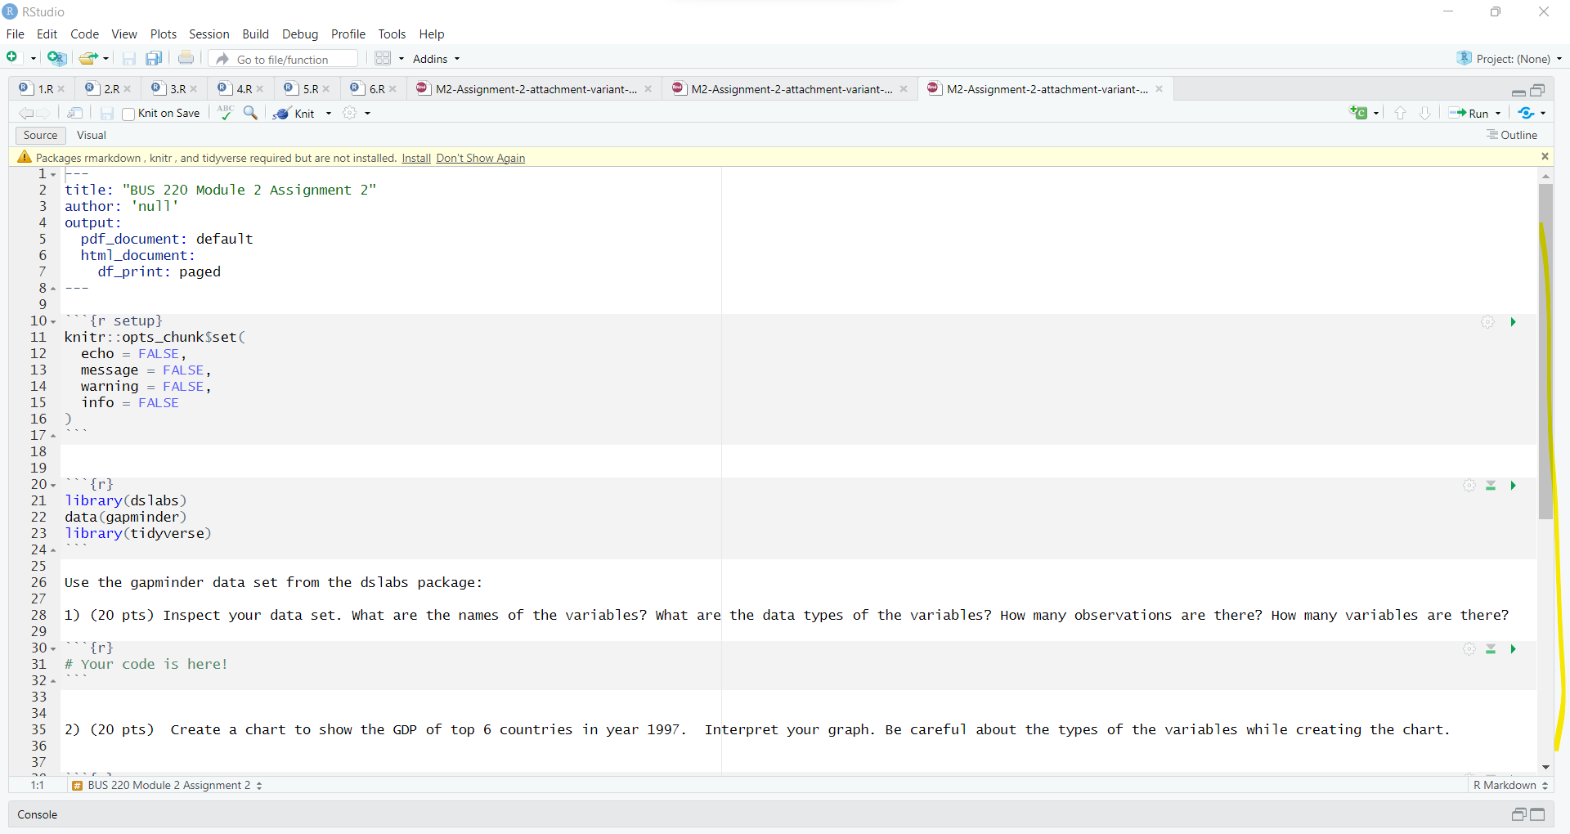
Task: Run the setup chunk with the green arrow
Action: click(1514, 321)
